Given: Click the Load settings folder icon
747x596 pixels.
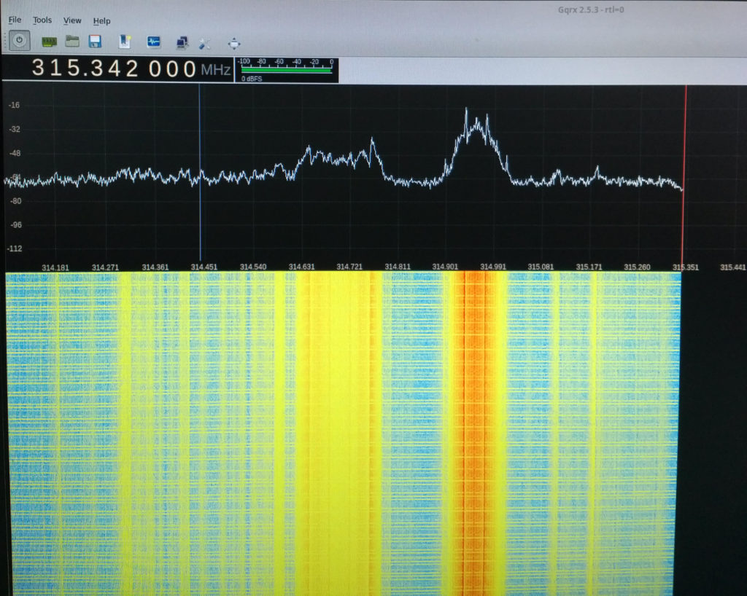Looking at the screenshot, I should 72,42.
